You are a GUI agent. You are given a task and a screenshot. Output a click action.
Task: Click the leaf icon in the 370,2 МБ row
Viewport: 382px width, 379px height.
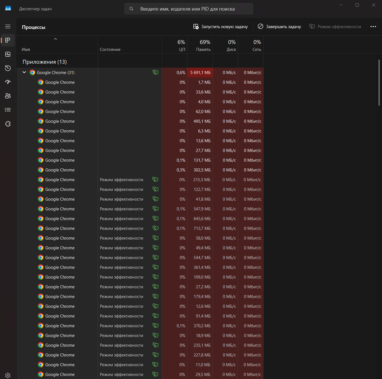tap(156, 326)
